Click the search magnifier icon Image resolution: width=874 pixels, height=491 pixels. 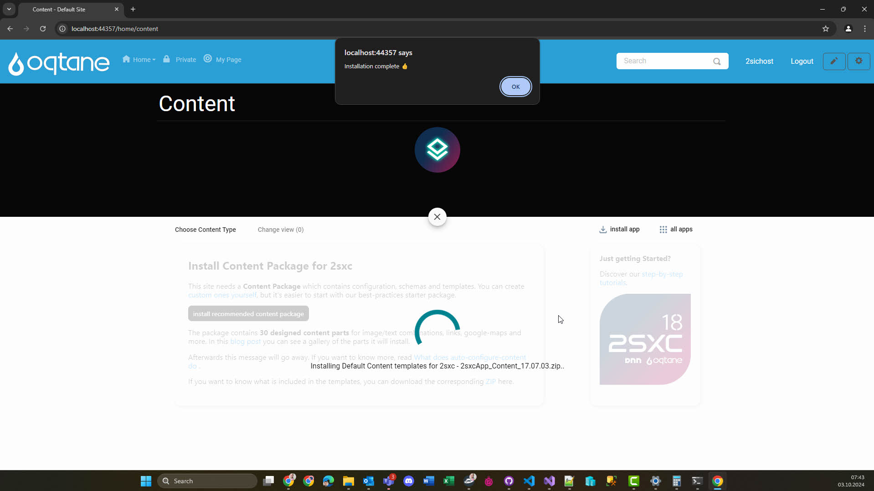tap(717, 61)
